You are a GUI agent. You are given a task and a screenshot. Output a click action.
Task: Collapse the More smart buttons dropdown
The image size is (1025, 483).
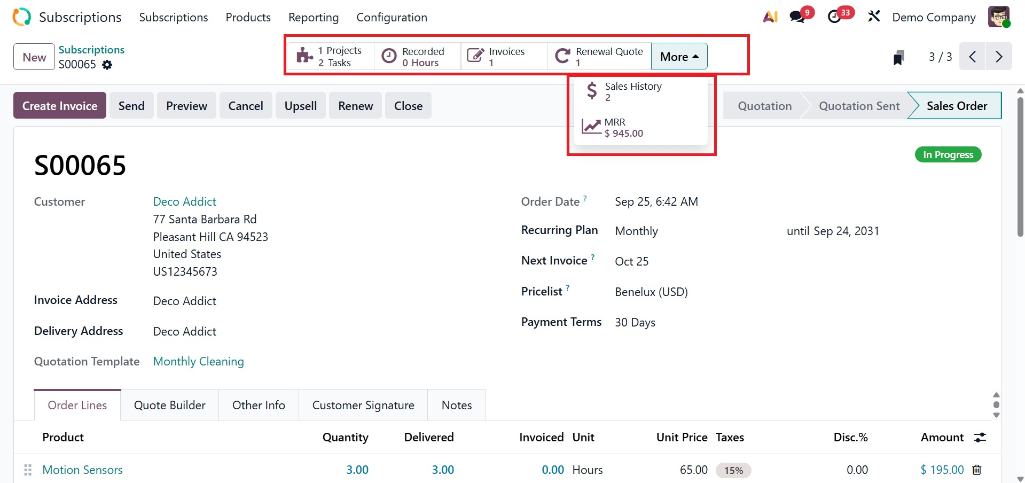point(679,57)
